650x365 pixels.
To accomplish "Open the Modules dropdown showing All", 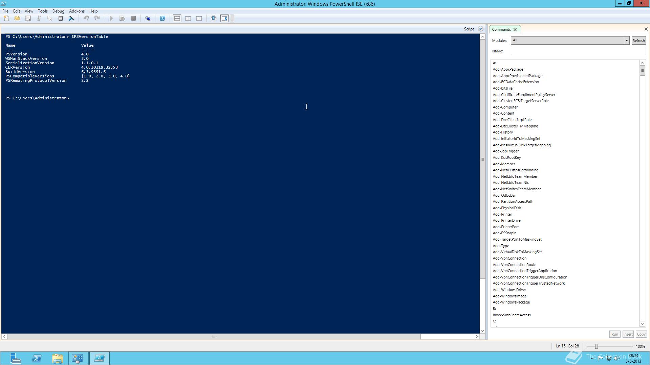I will 570,40.
